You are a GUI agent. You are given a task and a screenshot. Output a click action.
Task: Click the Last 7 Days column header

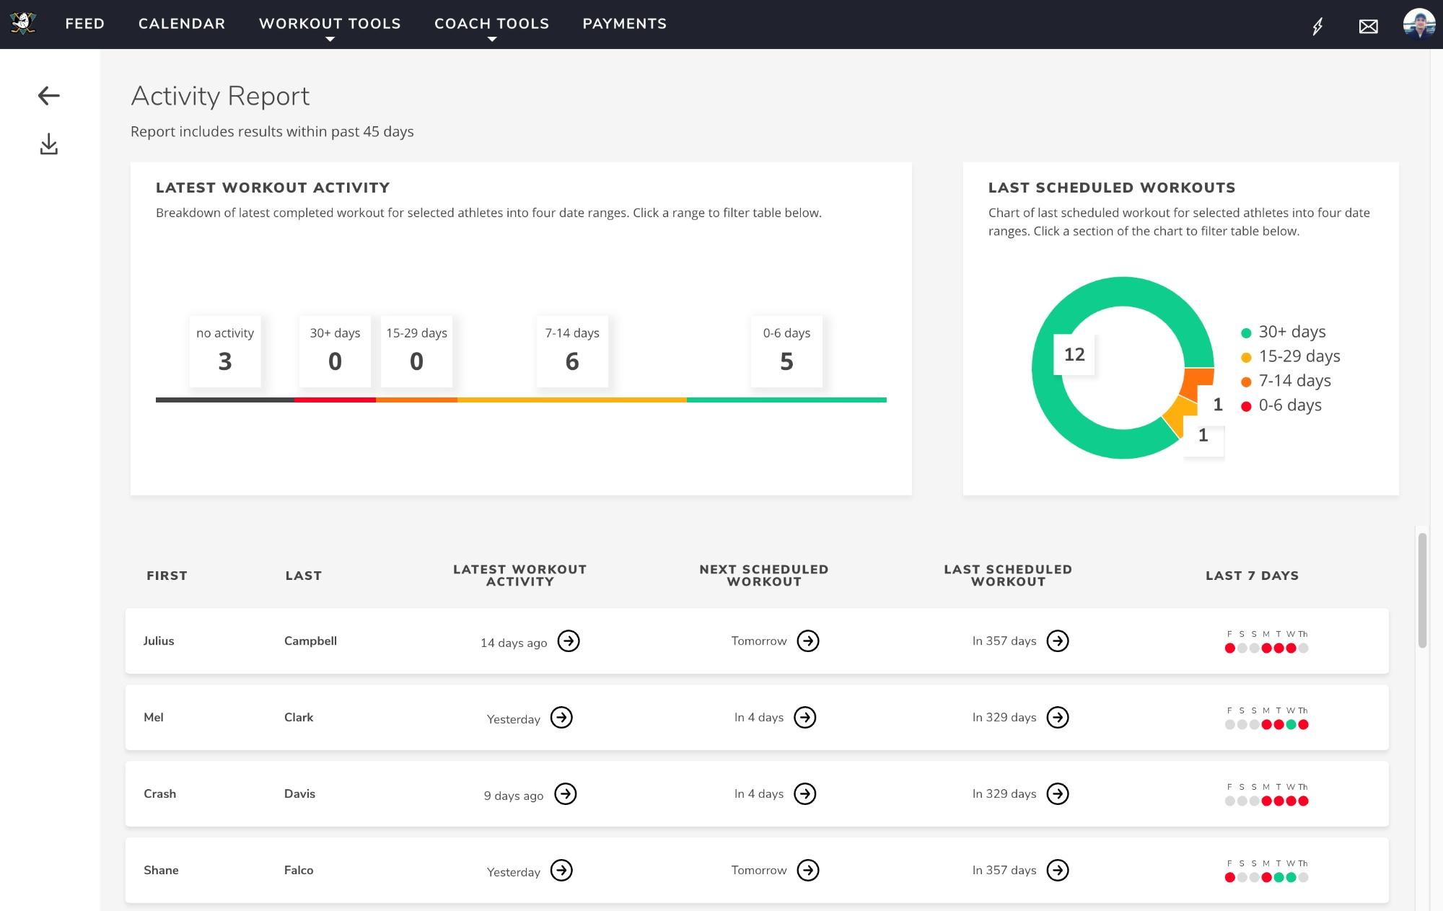tap(1252, 576)
